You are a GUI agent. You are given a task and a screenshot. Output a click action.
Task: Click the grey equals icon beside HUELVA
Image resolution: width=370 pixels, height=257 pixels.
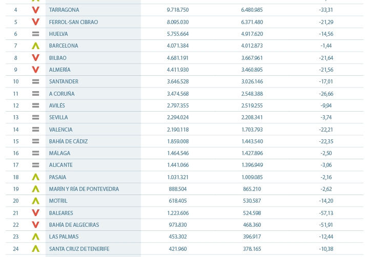[36, 34]
